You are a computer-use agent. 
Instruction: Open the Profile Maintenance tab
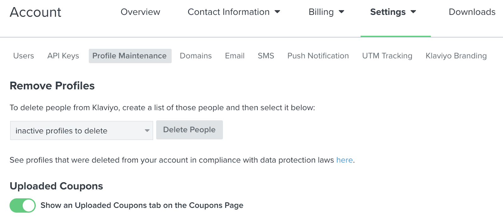(130, 56)
